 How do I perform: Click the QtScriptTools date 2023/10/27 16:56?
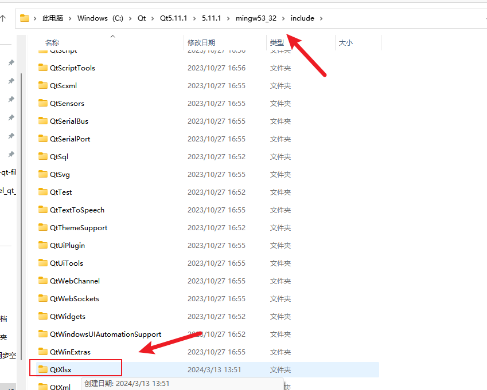coord(216,68)
